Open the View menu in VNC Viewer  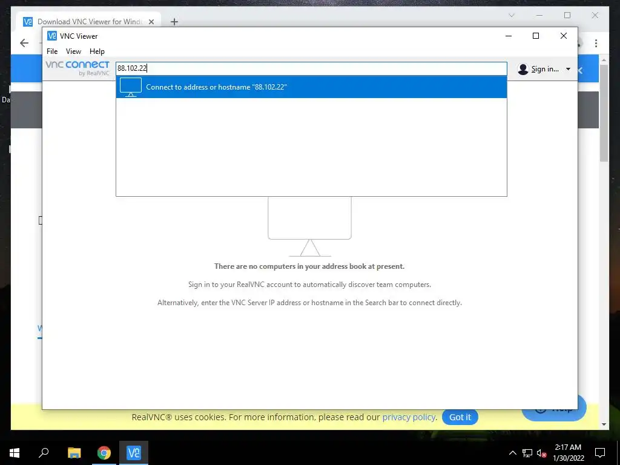[x=73, y=51]
